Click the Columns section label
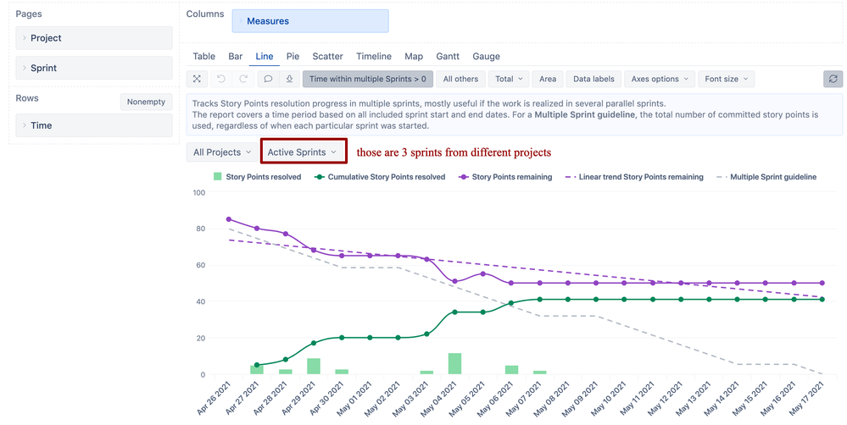 click(205, 14)
